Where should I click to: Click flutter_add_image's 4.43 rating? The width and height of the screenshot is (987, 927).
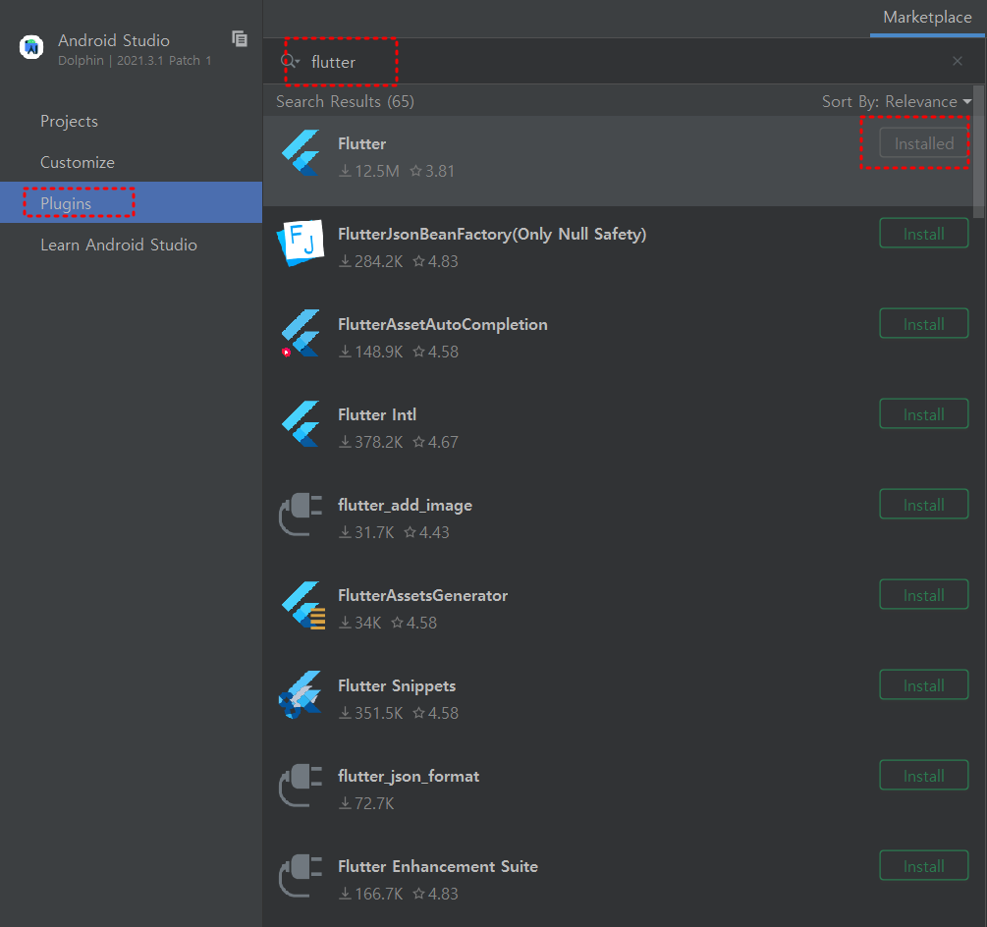[427, 532]
